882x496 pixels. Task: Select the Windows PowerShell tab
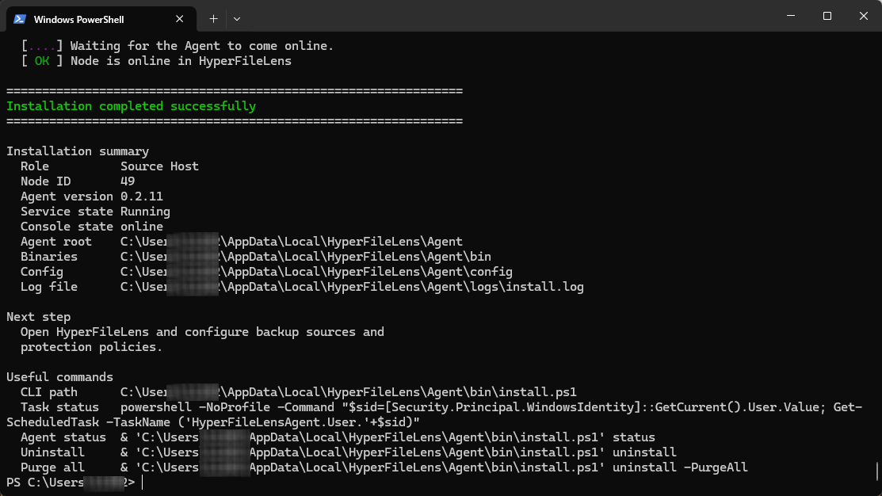[x=101, y=19]
